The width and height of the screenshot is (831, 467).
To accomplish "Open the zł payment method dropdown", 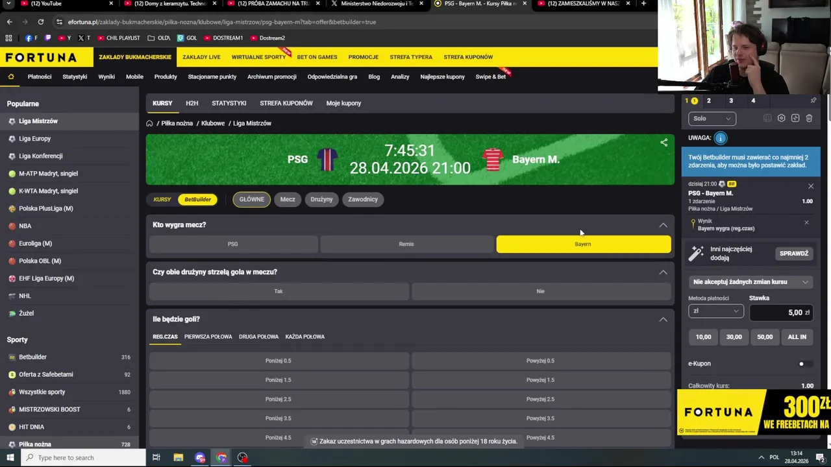I will pyautogui.click(x=715, y=311).
